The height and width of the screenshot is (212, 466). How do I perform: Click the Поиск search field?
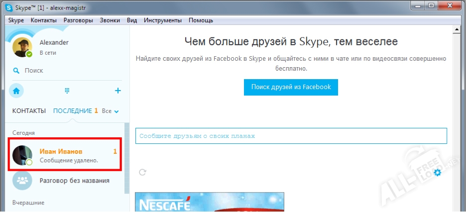67,71
